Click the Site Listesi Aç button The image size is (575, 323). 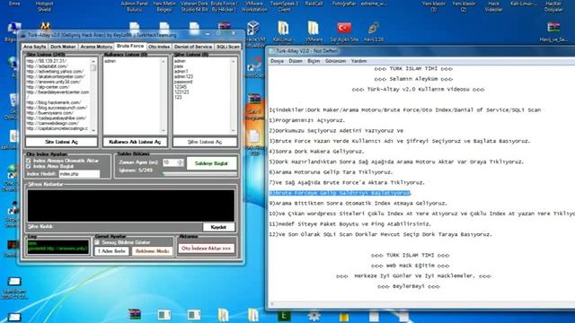point(61,142)
